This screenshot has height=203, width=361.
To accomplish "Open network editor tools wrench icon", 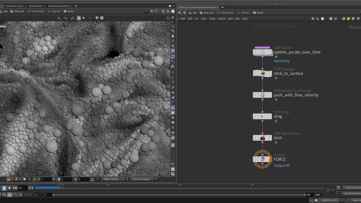I will 313,18.
